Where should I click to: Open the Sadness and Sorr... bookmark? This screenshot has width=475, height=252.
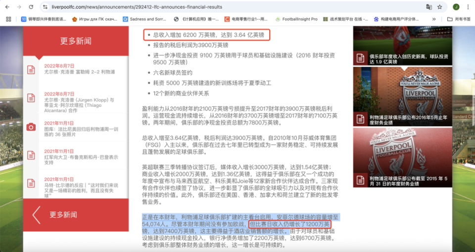click(144, 19)
